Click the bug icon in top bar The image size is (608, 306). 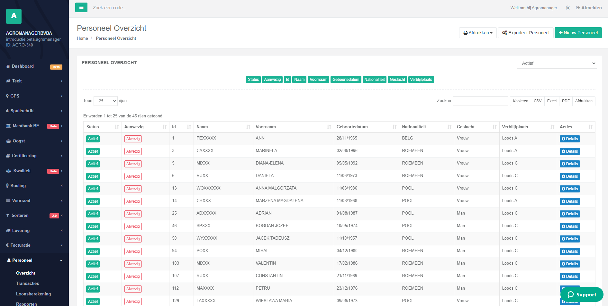tap(567, 8)
